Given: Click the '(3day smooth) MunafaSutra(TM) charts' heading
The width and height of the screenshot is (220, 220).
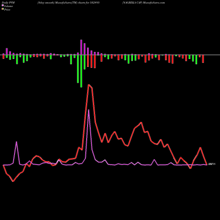Looking at the screenshot, I should (x=68, y=3).
